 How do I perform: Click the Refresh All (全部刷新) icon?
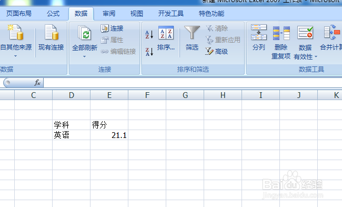[85, 33]
